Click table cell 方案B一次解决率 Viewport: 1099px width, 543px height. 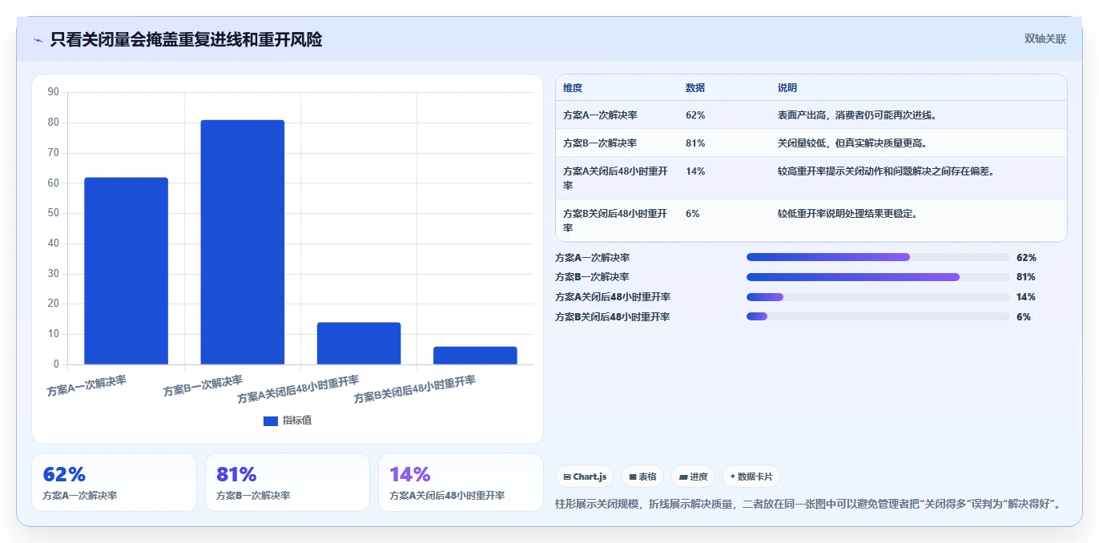(600, 143)
